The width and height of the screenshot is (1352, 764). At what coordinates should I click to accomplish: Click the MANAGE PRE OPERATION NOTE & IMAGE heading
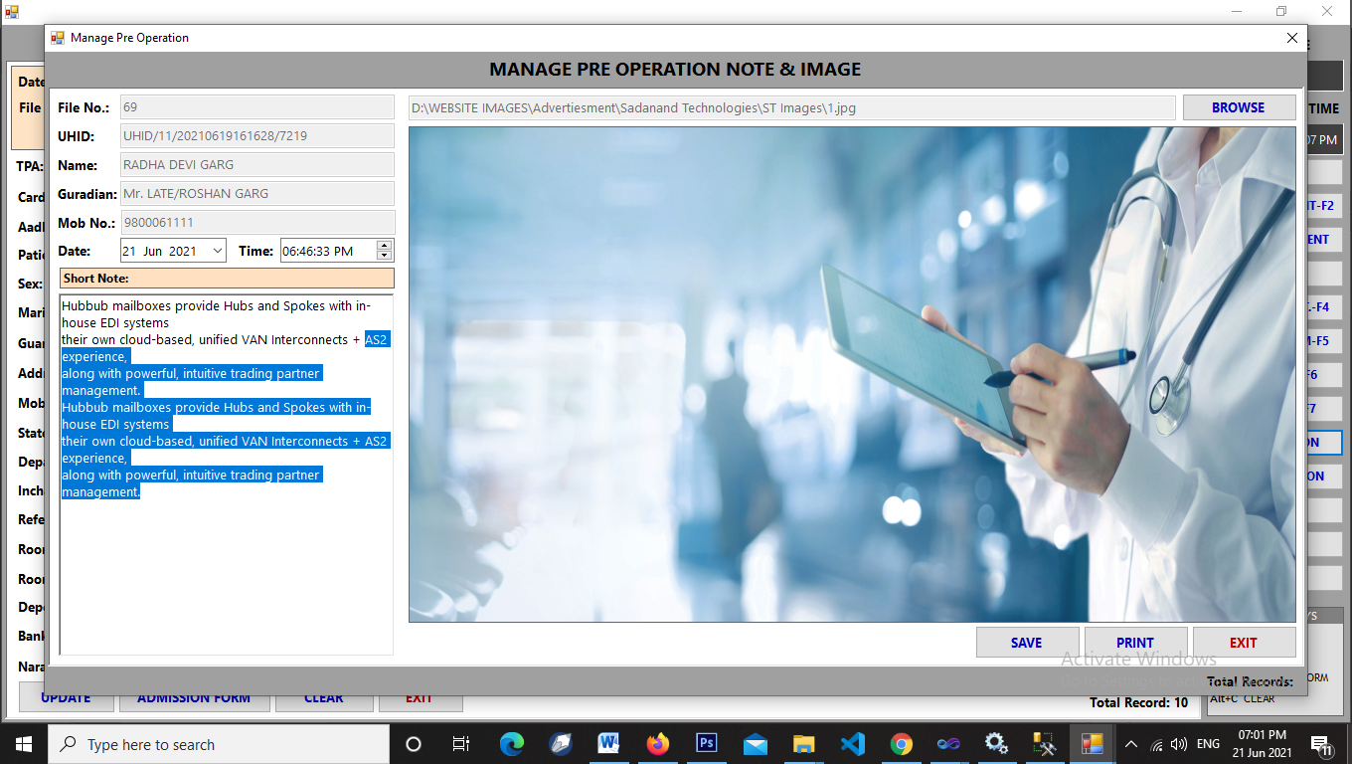tap(675, 70)
